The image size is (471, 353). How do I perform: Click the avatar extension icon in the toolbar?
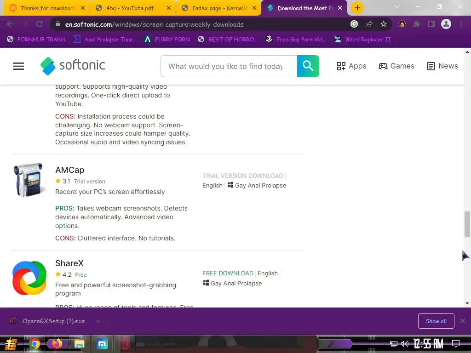[402, 24]
